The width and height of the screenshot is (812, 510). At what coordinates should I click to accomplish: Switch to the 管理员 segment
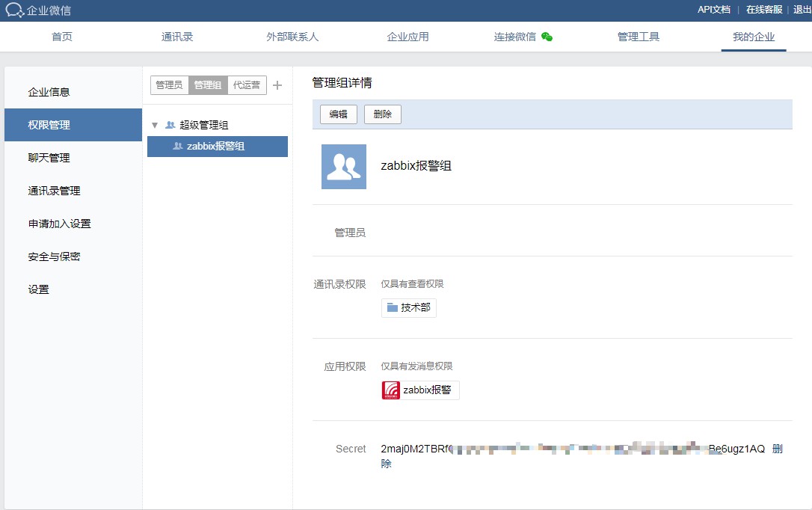pyautogui.click(x=169, y=85)
